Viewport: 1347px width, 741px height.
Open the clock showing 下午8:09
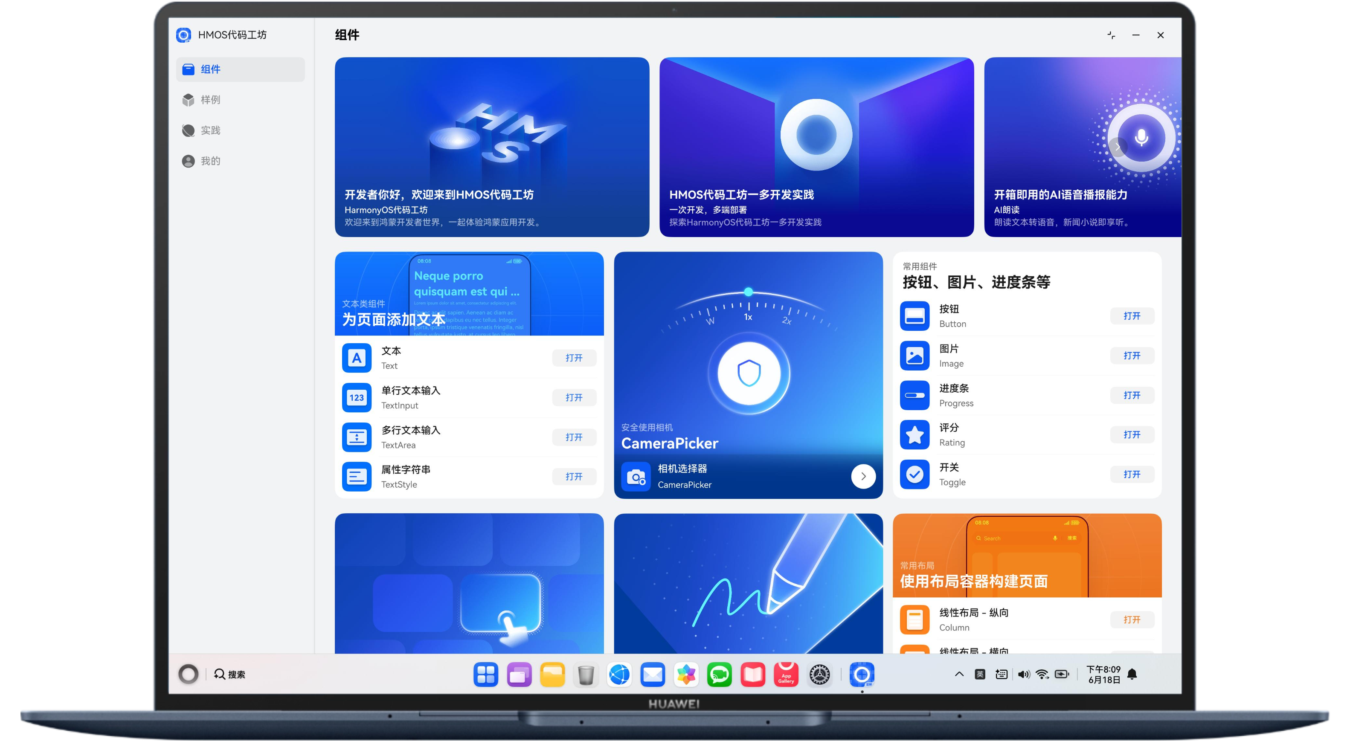point(1103,674)
